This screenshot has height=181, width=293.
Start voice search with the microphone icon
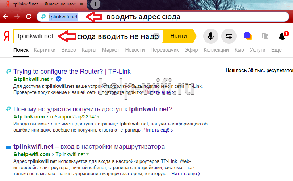(x=210, y=36)
